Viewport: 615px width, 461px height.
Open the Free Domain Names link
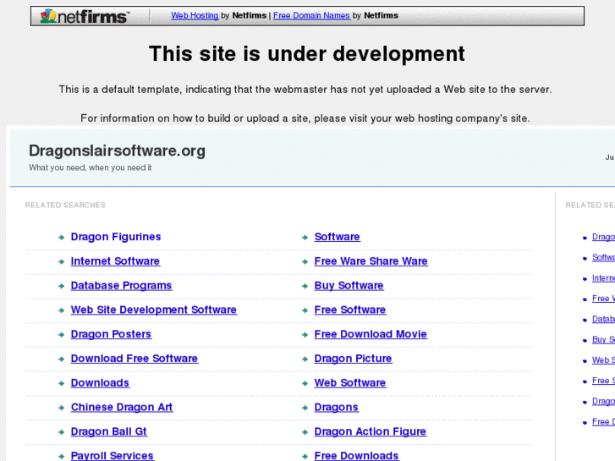tap(311, 16)
